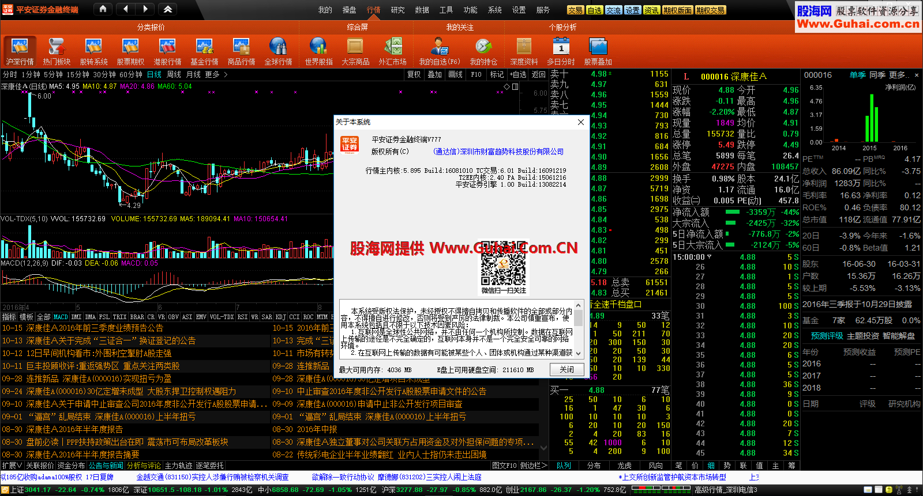The height and width of the screenshot is (496, 923).
Task: Click 关闭 button in about dialog
Action: pos(566,370)
